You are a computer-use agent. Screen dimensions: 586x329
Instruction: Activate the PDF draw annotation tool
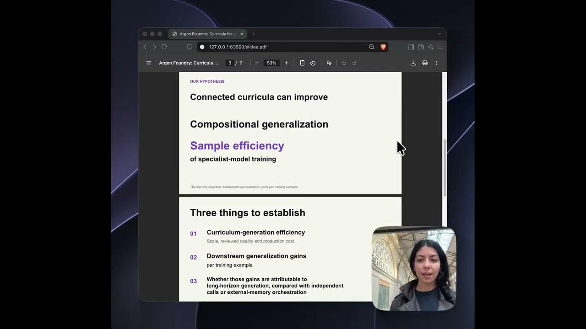tap(329, 63)
